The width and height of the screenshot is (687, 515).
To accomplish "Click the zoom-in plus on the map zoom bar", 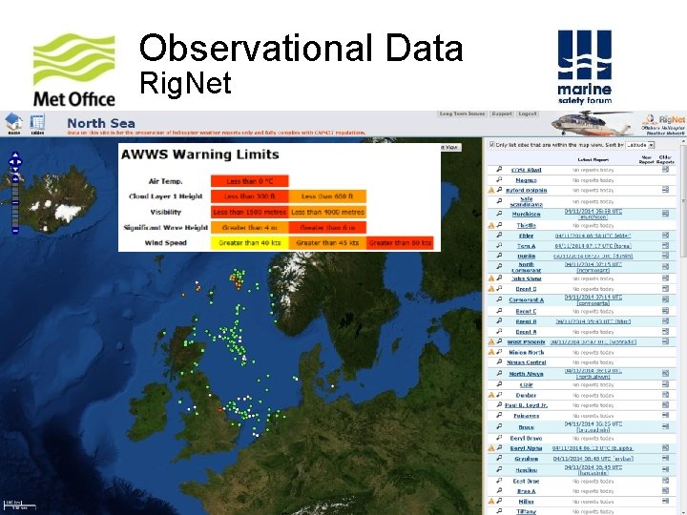I will click(x=16, y=178).
